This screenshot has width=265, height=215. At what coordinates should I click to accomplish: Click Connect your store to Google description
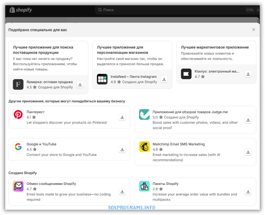tap(61, 154)
